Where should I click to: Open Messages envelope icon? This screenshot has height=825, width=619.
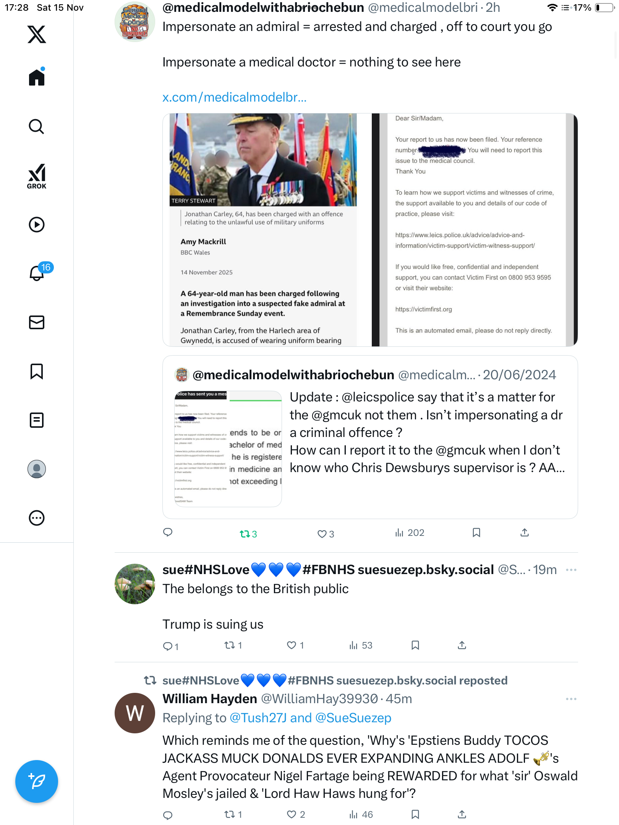click(37, 322)
